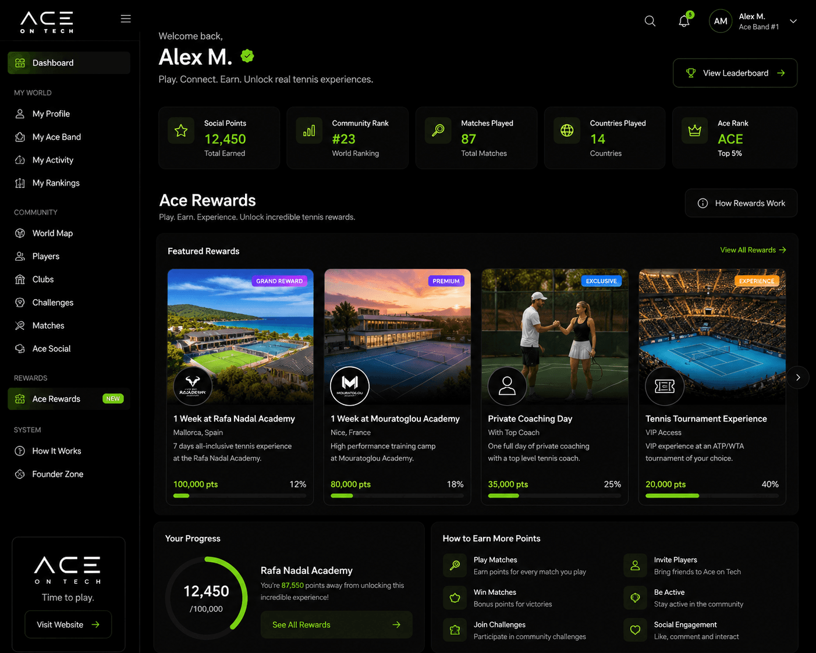
Task: Expand account dropdown chevron beside Alex M.
Action: coord(793,21)
